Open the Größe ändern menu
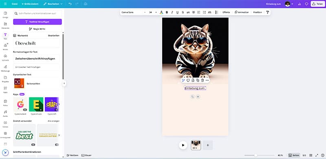Viewport: 326px width, 159px height. pos(30,4)
